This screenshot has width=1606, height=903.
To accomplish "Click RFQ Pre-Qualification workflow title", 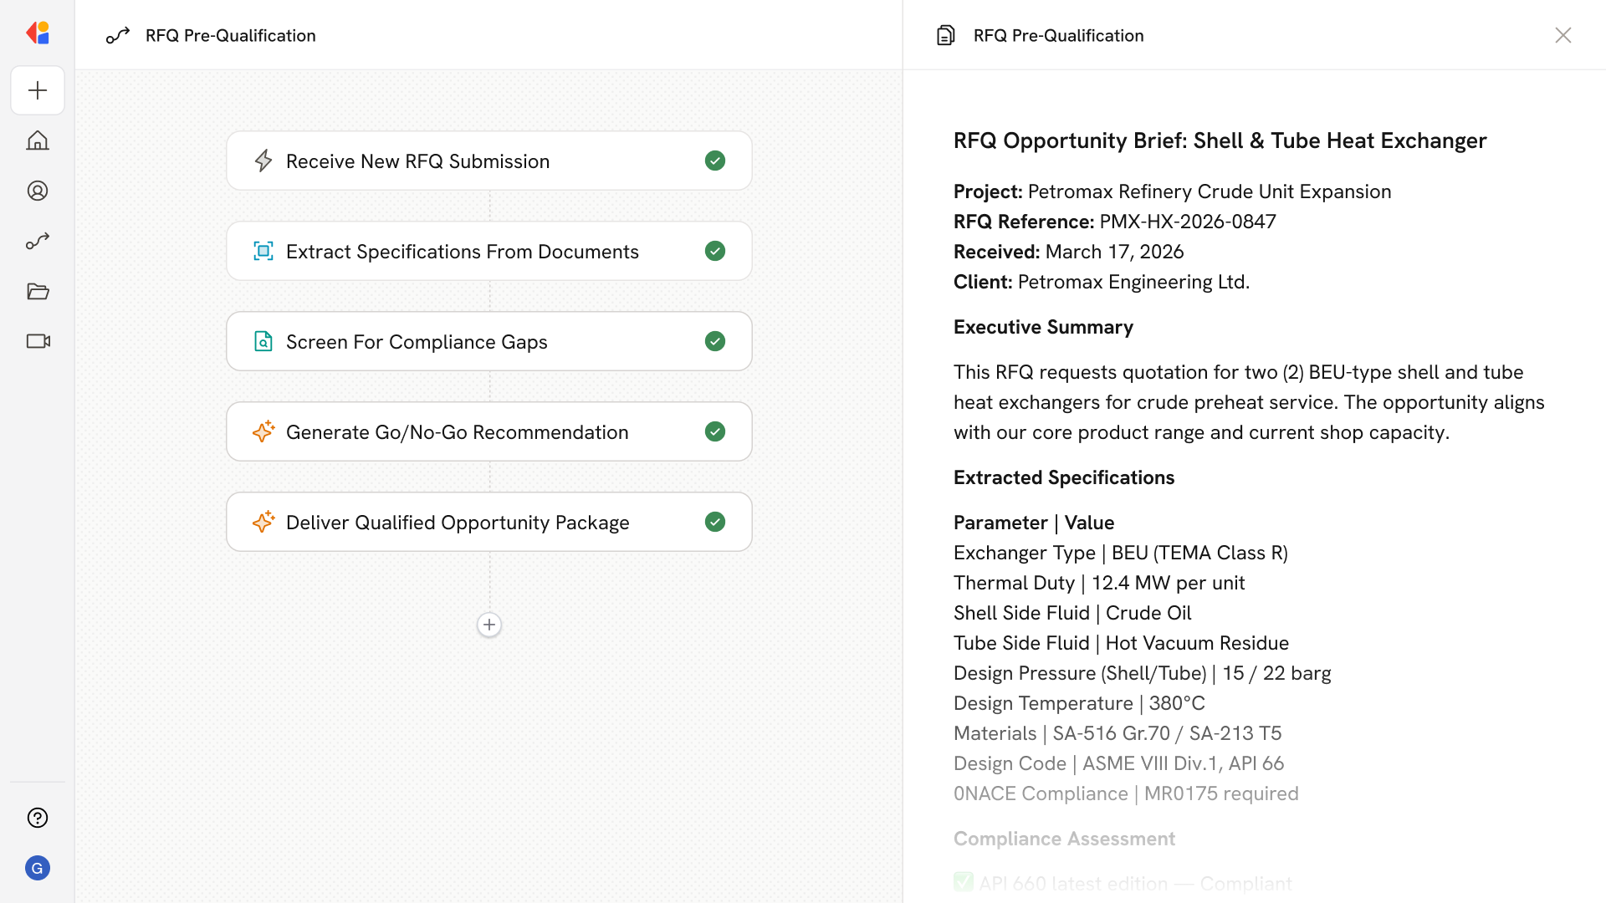I will point(230,35).
